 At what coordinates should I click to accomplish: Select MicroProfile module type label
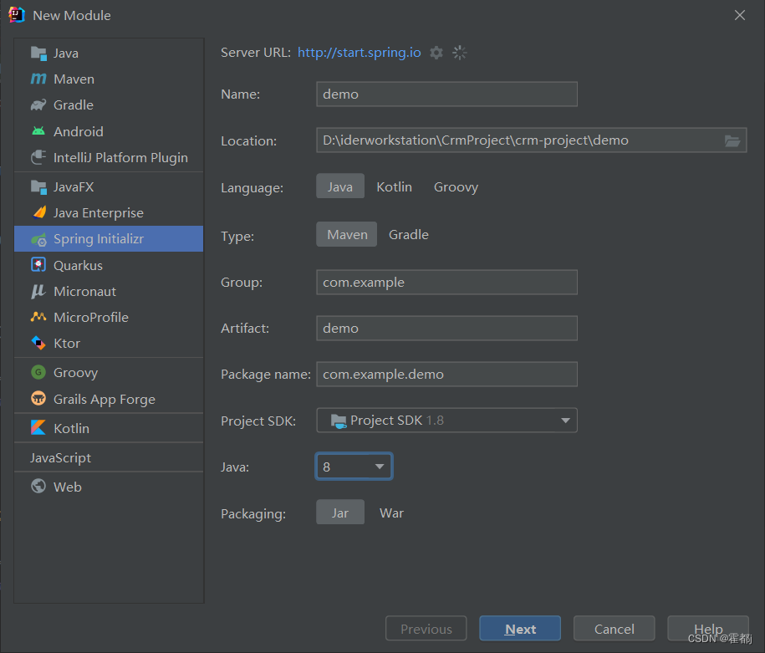pos(91,317)
